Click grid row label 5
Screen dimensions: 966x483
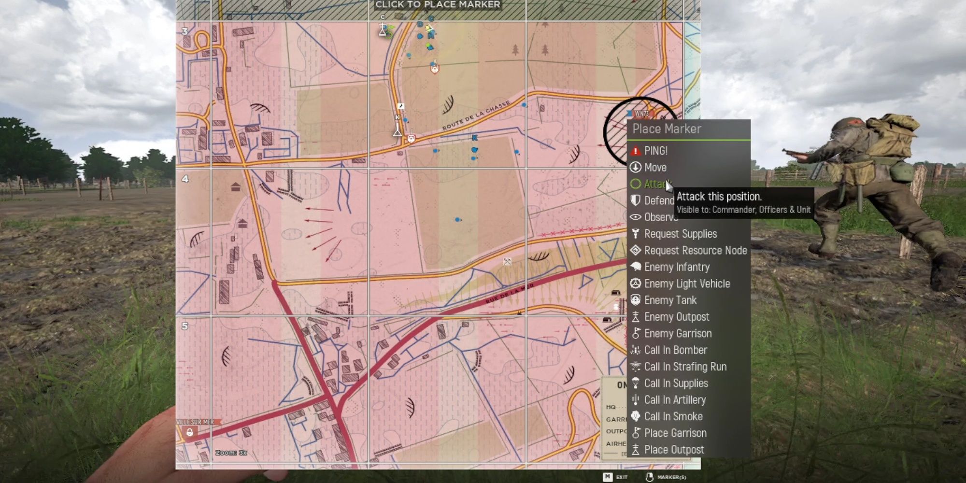(185, 326)
